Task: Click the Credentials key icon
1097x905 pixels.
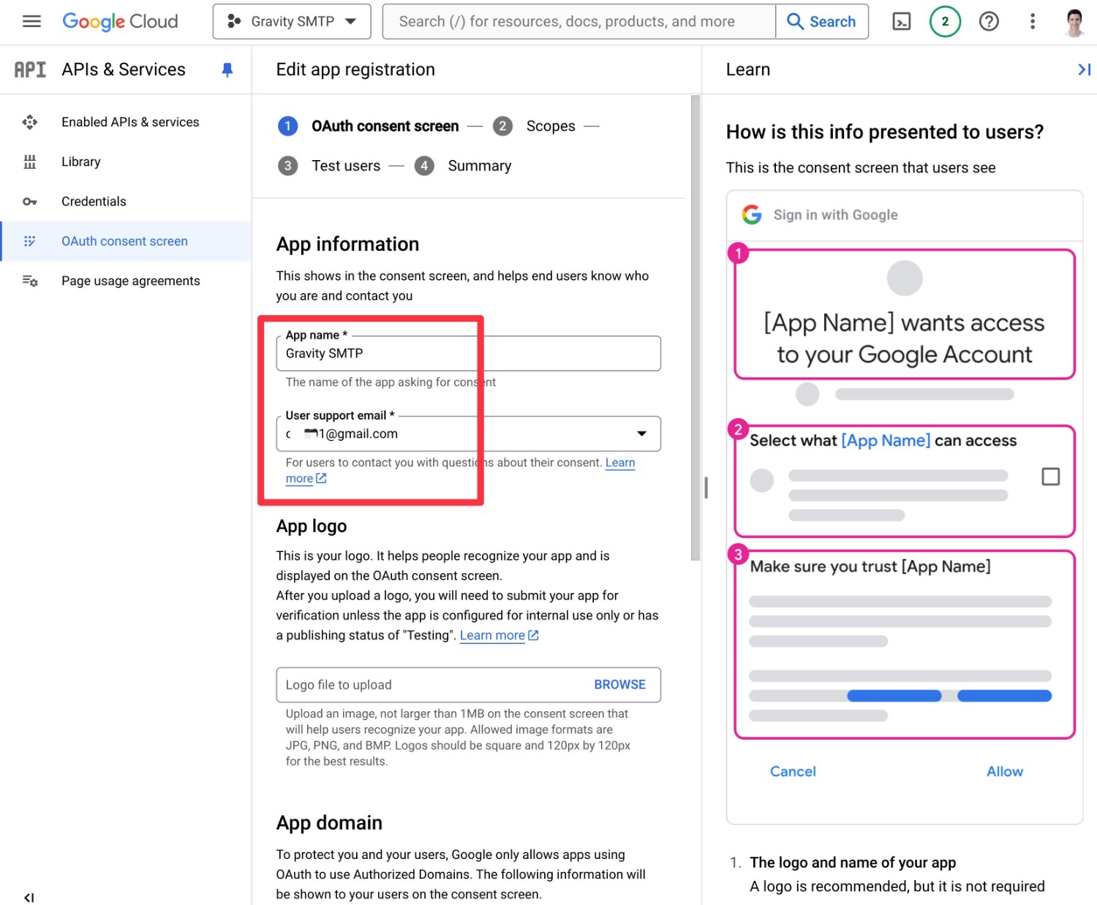Action: pos(30,202)
